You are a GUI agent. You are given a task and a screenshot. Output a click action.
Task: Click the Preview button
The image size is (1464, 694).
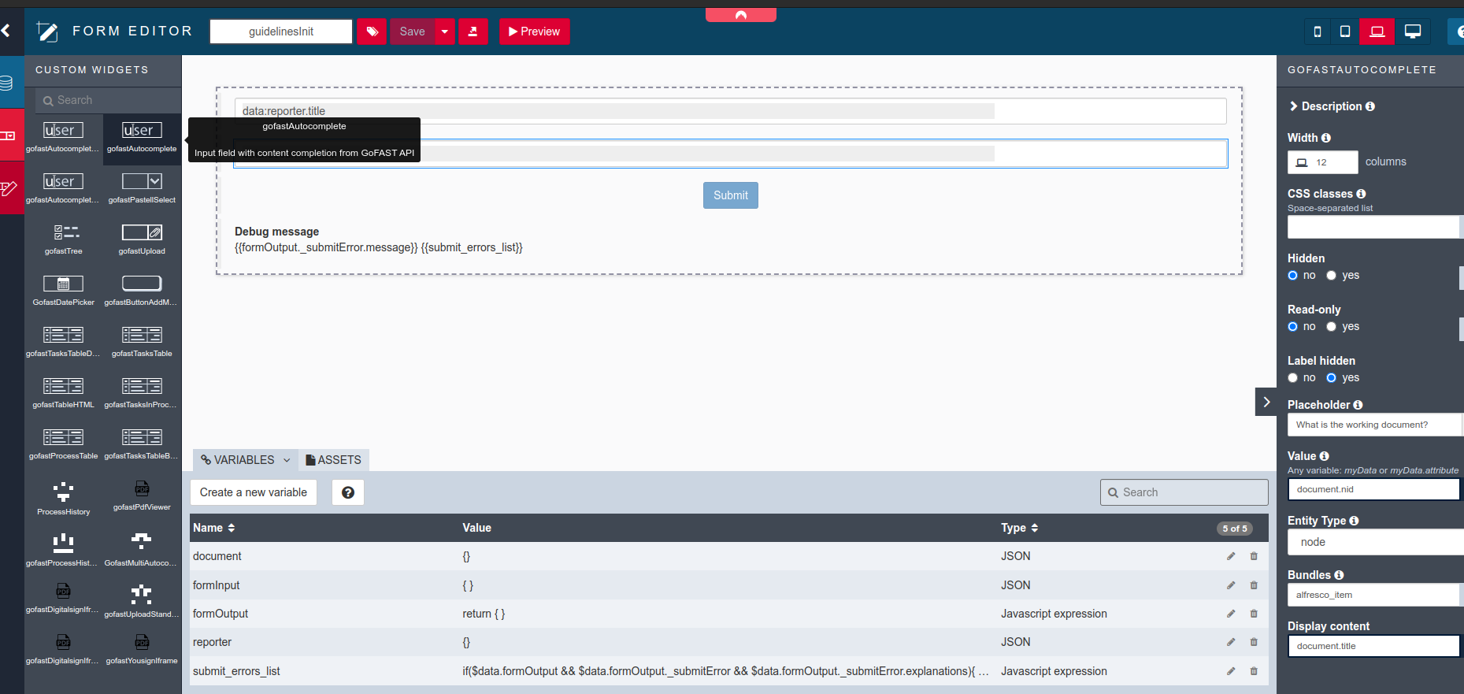(534, 32)
